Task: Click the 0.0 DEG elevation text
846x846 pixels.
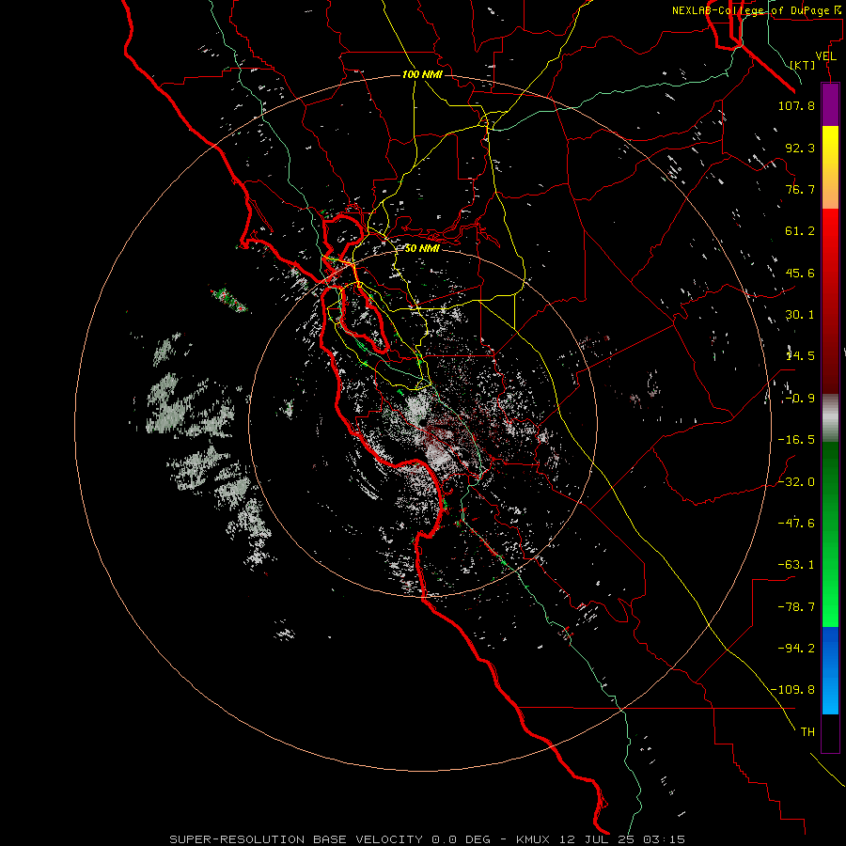Action: tap(461, 839)
